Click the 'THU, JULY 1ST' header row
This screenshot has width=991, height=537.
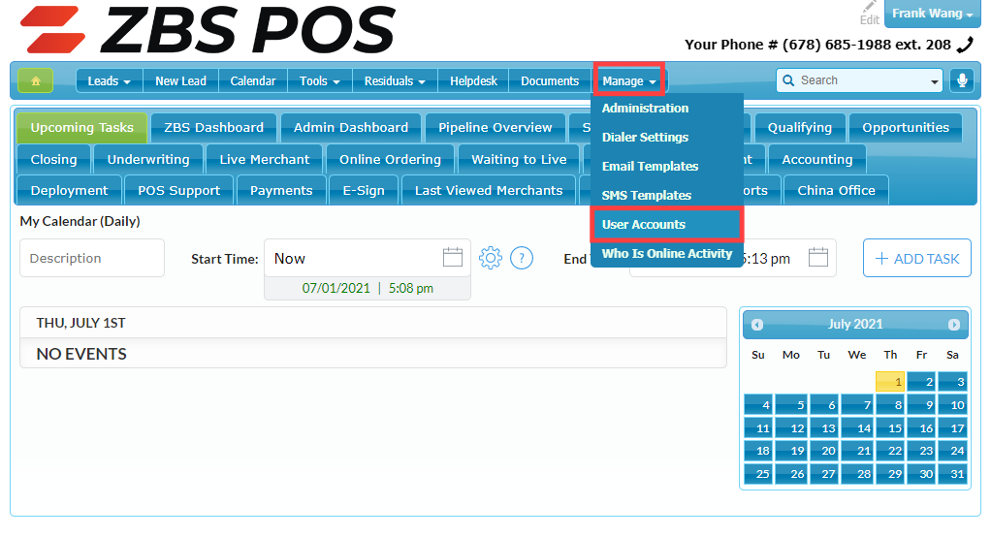coord(373,323)
